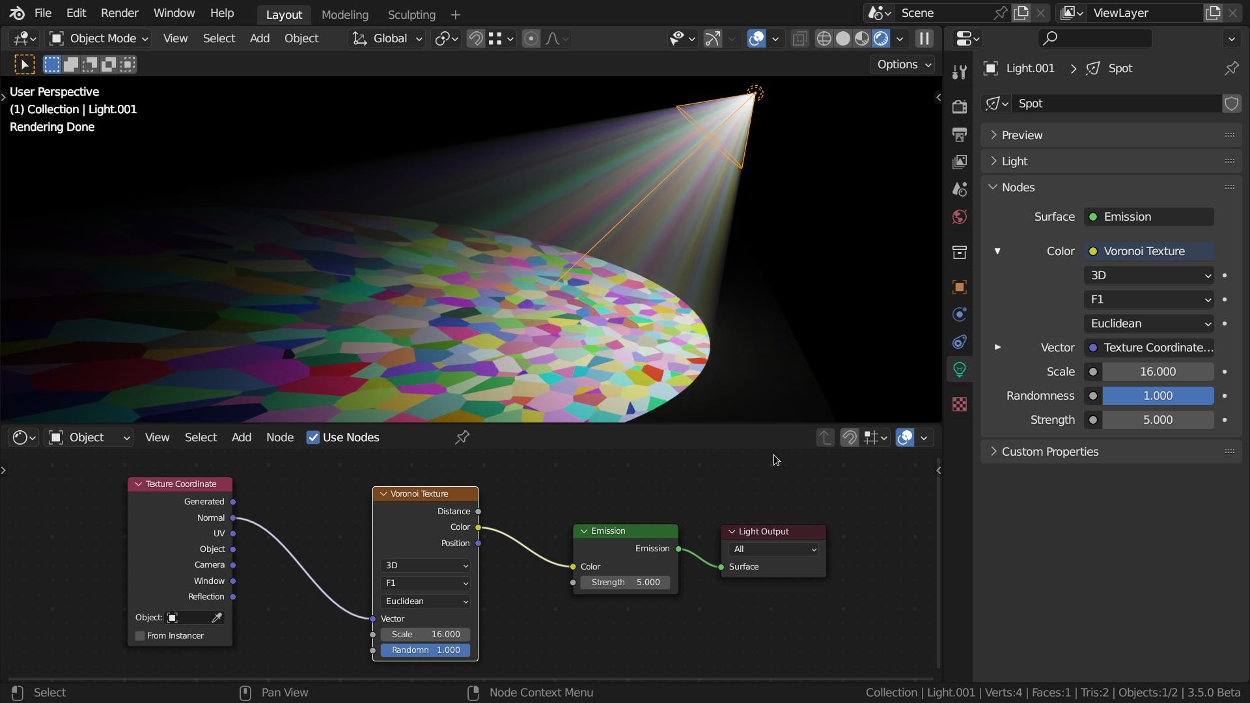Pin the Light.001 properties context
Viewport: 1250px width, 703px height.
(1231, 68)
